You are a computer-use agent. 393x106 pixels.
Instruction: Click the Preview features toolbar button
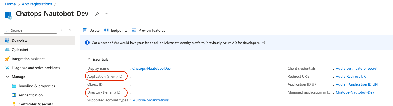148,30
